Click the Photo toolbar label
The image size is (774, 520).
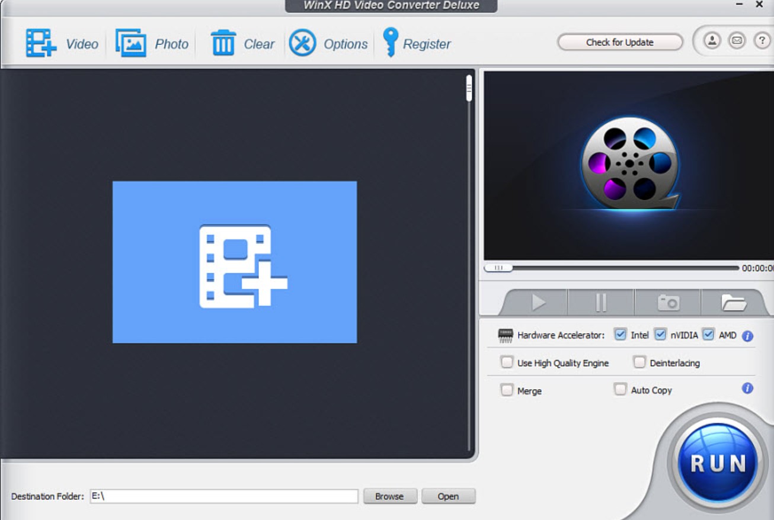[172, 44]
